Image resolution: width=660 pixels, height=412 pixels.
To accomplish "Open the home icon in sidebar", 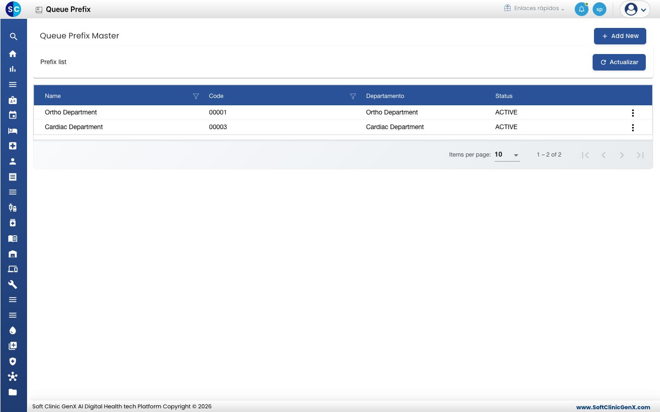I will pos(13,54).
